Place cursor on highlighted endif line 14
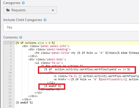This screenshot has height=108, width=139. [53, 86]
